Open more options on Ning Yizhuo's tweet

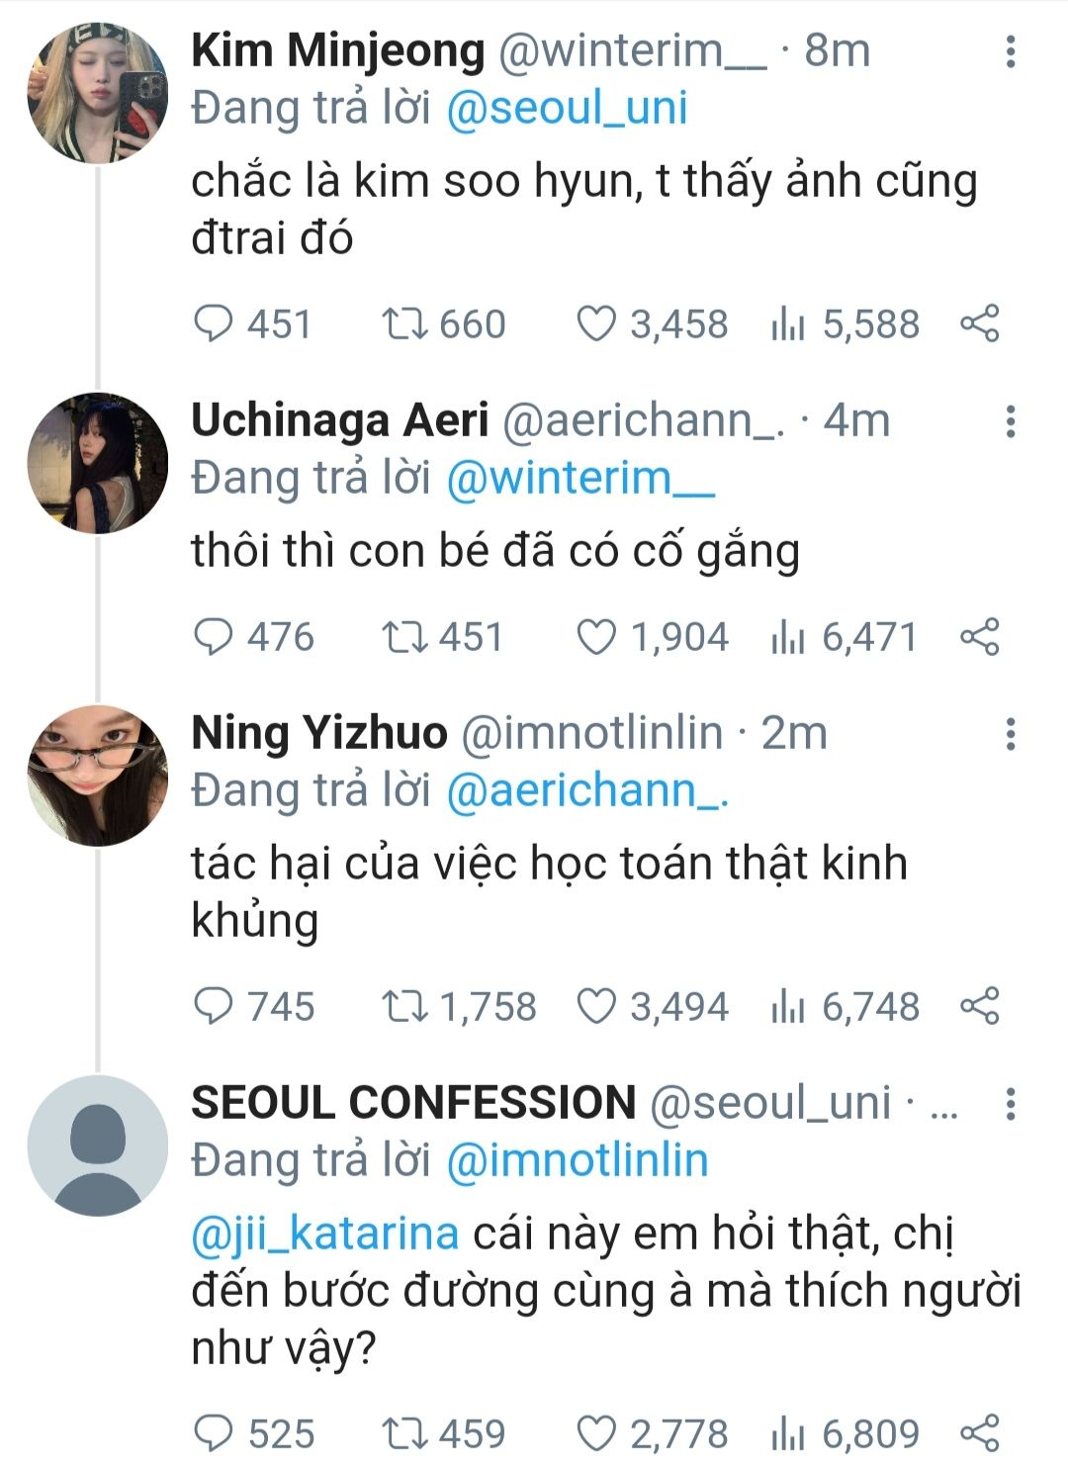point(1010,734)
